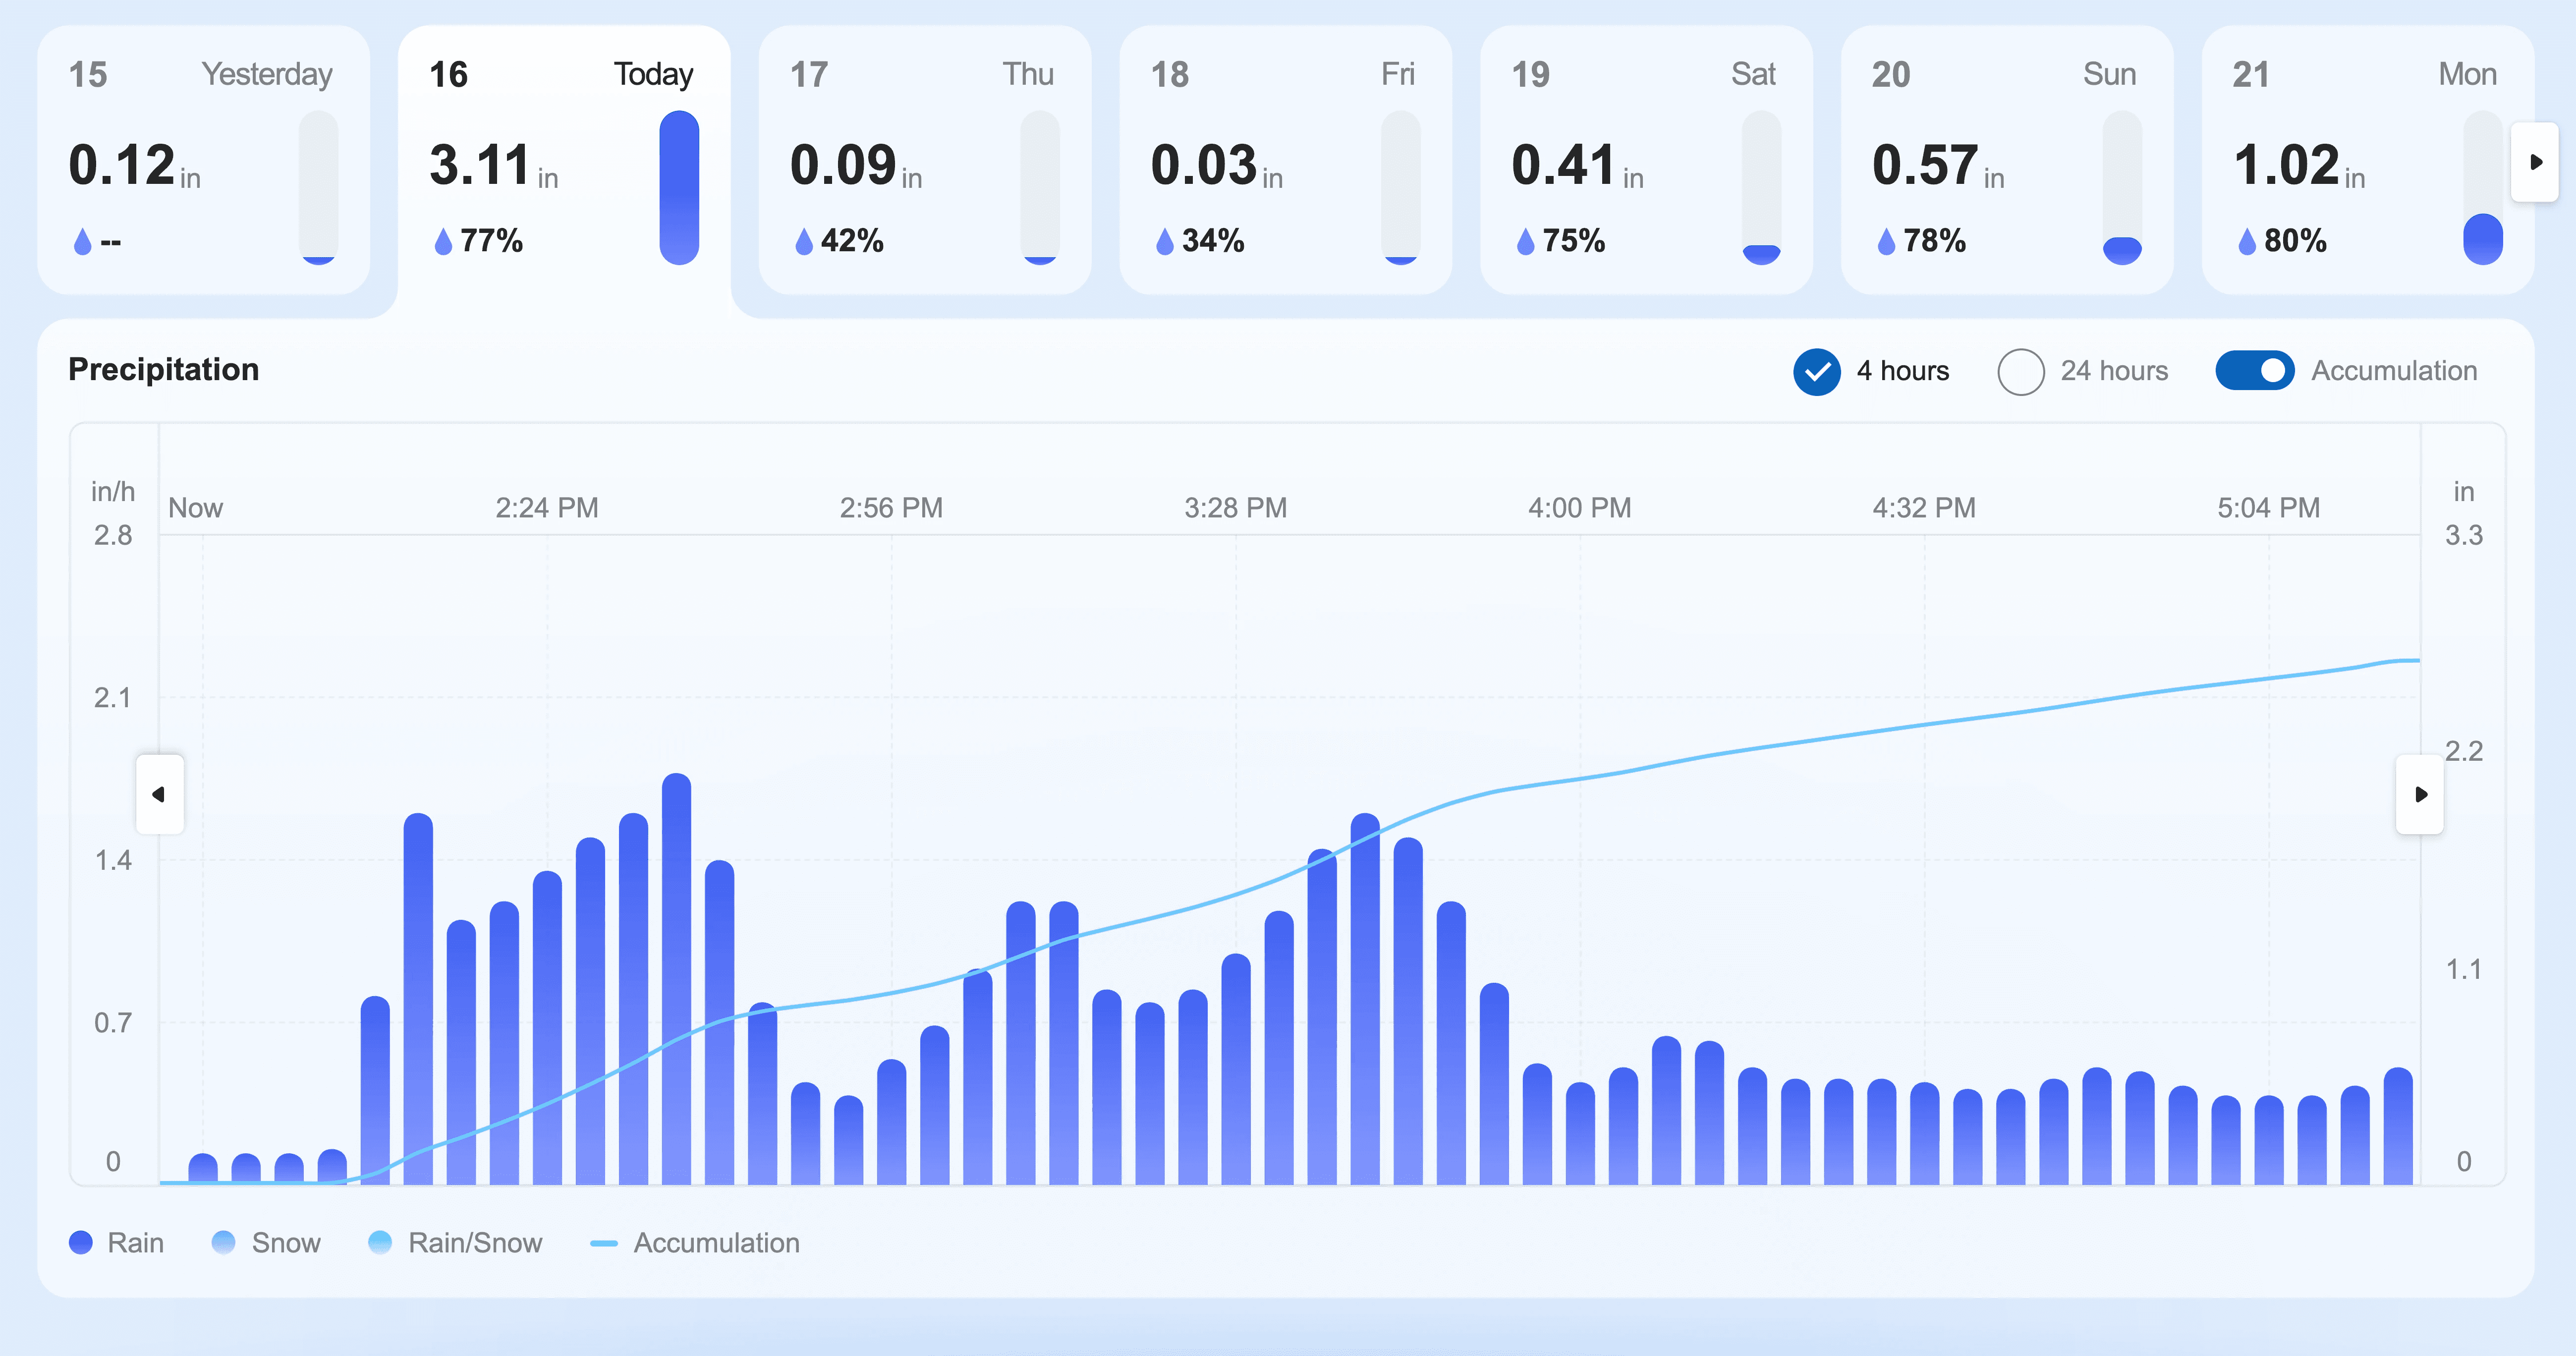Open Yesterday 15 day card
The image size is (2576, 1356).
203,160
